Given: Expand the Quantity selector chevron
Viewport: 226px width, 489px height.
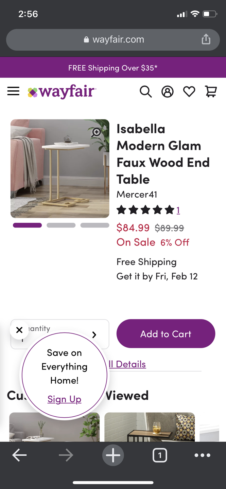Looking at the screenshot, I should point(94,335).
